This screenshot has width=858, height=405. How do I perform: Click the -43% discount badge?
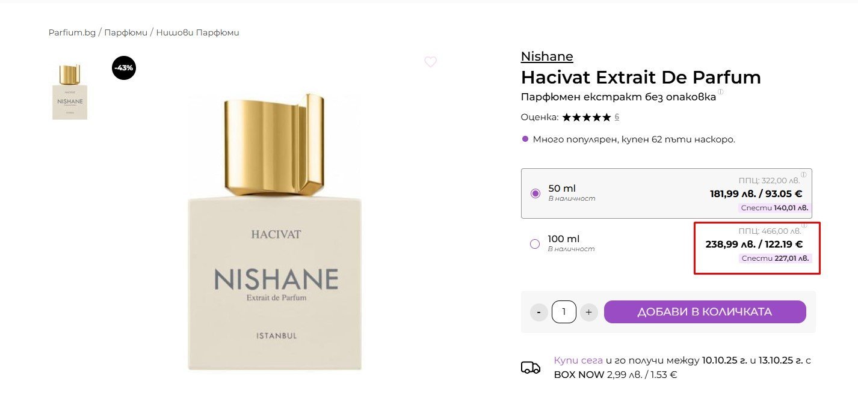pos(124,67)
